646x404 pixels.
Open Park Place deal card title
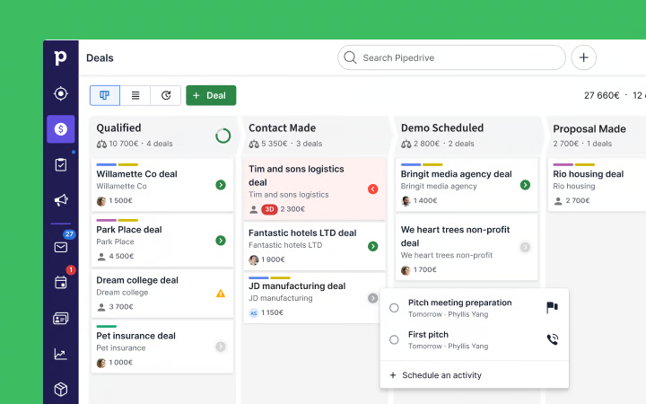point(129,230)
